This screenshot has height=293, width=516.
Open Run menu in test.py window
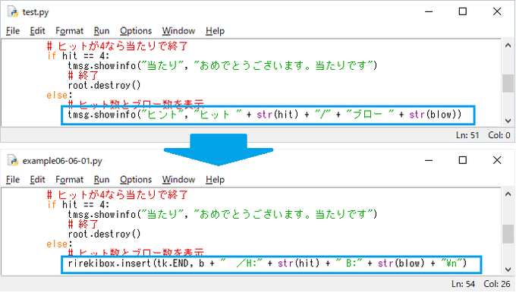(102, 31)
